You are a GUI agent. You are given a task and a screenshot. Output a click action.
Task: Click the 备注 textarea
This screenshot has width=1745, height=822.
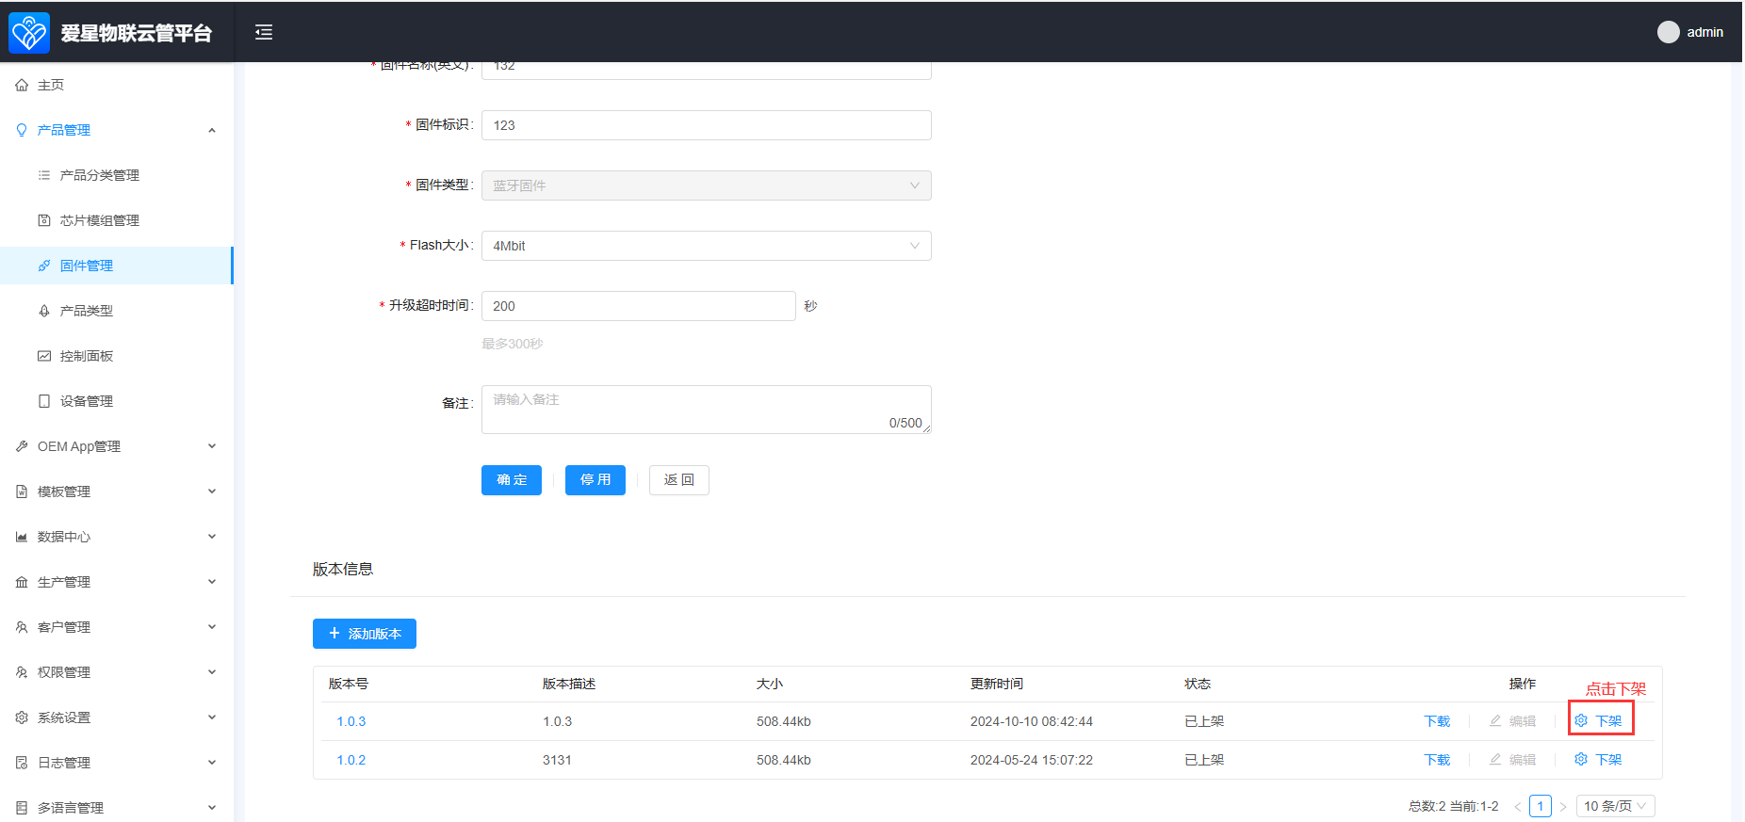click(x=706, y=410)
